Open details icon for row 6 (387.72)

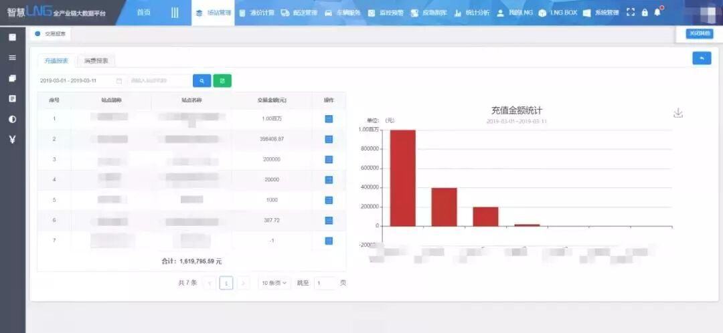click(x=329, y=220)
